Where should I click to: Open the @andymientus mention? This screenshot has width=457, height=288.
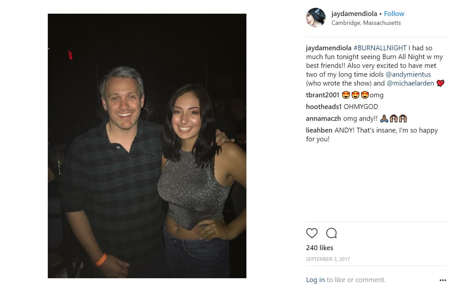point(408,74)
